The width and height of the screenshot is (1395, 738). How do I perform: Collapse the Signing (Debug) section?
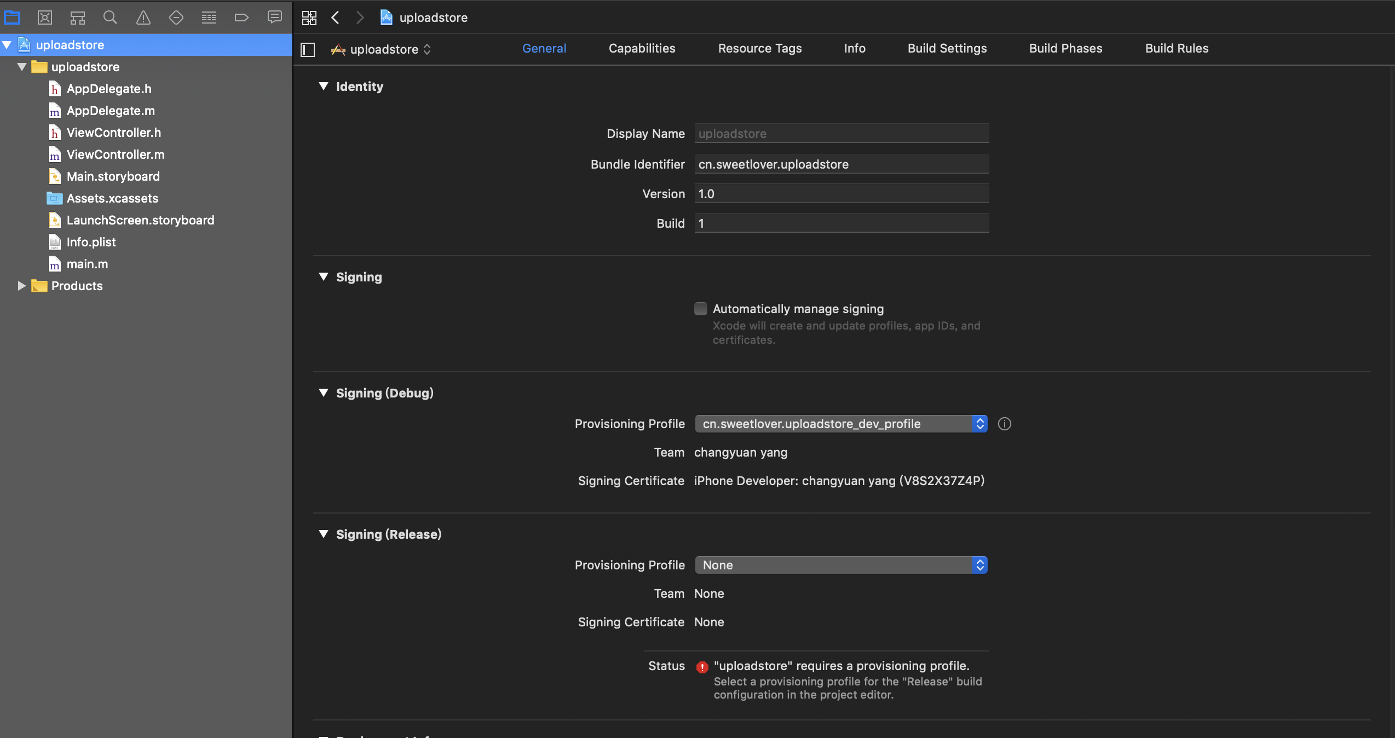324,393
